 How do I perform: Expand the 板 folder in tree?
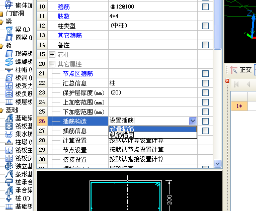2,46
